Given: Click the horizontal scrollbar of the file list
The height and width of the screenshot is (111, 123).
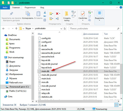Looking at the screenshot, I should pos(70,101).
